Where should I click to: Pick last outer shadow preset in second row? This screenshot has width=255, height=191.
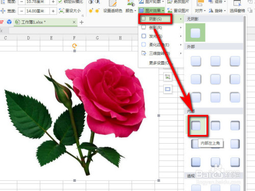pos(235,79)
